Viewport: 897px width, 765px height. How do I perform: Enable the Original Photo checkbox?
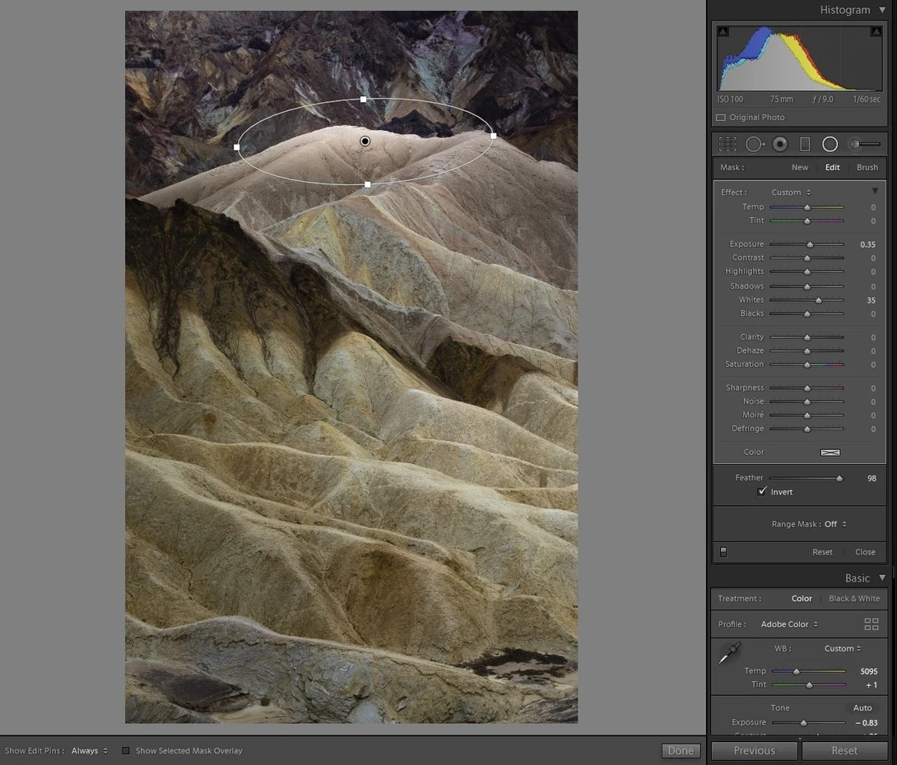click(721, 117)
